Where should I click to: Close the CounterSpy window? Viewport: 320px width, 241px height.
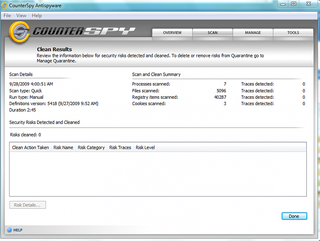tap(308, 4)
